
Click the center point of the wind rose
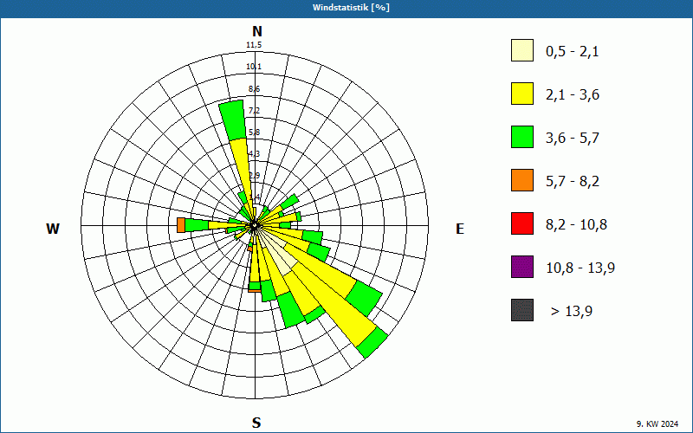point(255,226)
